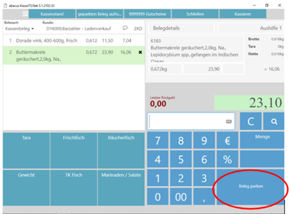The height and width of the screenshot is (214, 289).
Task: Open the 9999999 Gutscheine menu item
Action: tap(147, 14)
